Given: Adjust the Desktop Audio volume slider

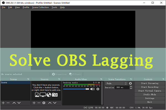Looking at the screenshot, I should (76, 89).
